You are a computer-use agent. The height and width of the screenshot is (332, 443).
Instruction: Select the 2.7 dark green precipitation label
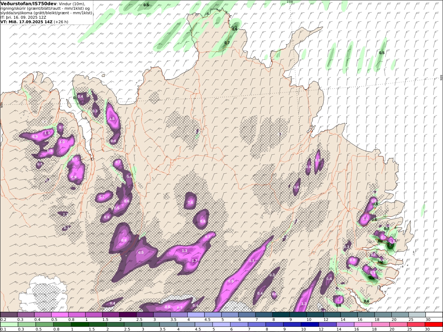pos(390,245)
